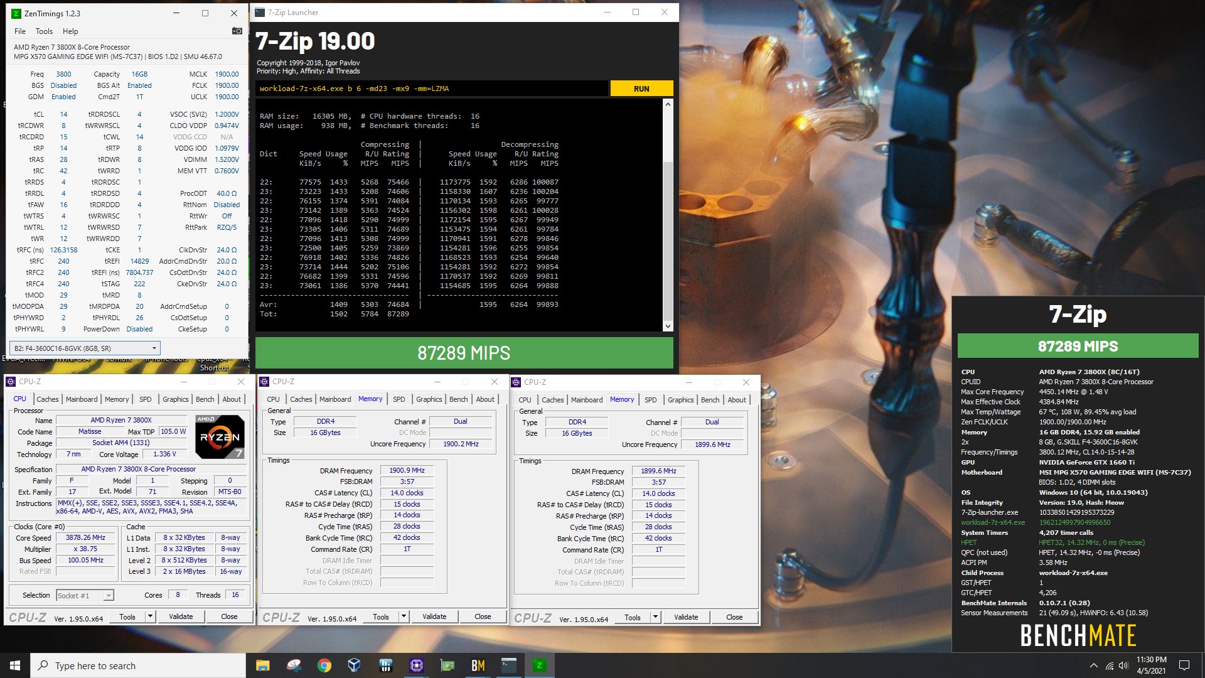Viewport: 1205px width, 678px height.
Task: Select Bench tab in middle CPU-Z window
Action: [x=458, y=399]
